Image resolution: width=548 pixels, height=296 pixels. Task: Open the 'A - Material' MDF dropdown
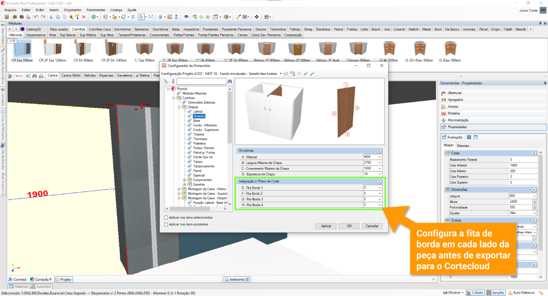point(379,157)
